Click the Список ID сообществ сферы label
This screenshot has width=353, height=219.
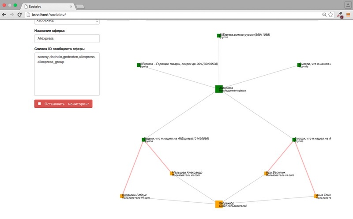point(60,49)
